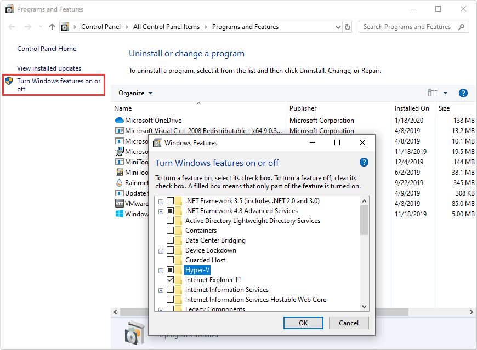Click the Containers folder icon
Viewport: 477px width, 350px height.
(x=179, y=231)
